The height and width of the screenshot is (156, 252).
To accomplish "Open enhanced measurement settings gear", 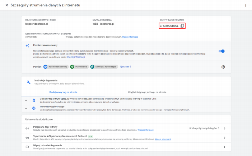I will [x=223, y=67].
